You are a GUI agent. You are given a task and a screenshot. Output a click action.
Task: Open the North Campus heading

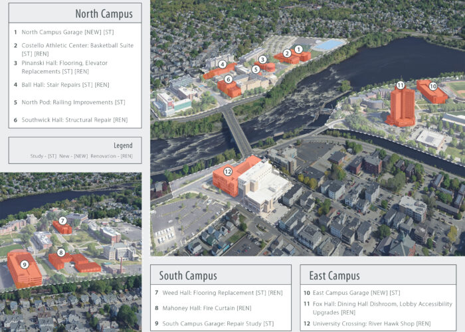(x=104, y=14)
